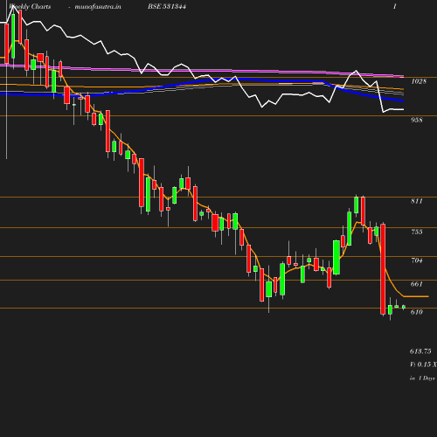Click the 613.75 last price value
This screenshot has height=437, width=437.
point(420,351)
